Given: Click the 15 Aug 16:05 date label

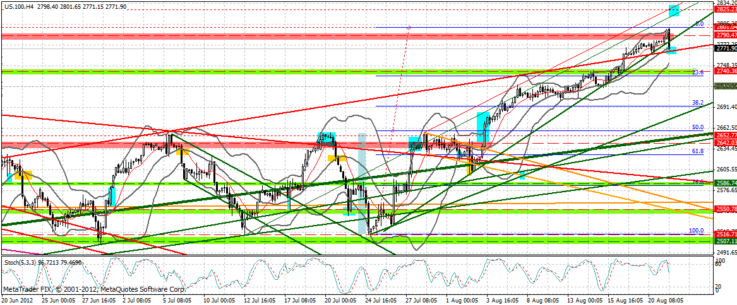Looking at the screenshot, I should coord(624,300).
